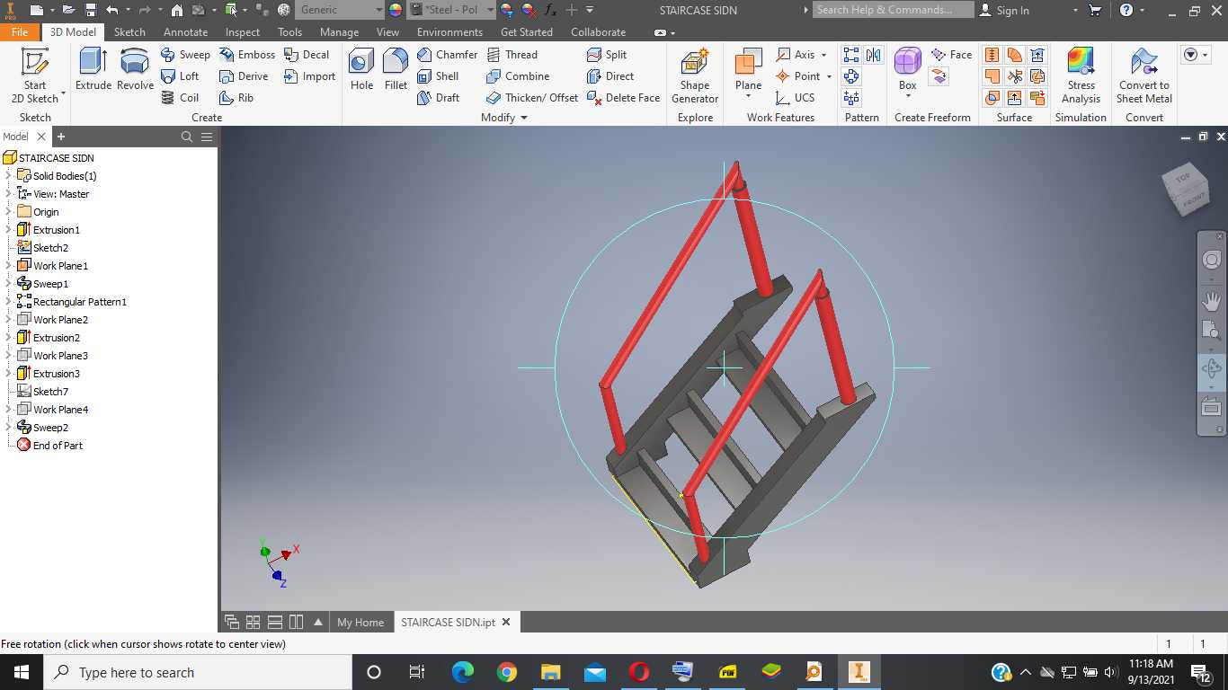Image resolution: width=1228 pixels, height=690 pixels.
Task: Switch to the Sketch ribbon tab
Action: [x=129, y=31]
